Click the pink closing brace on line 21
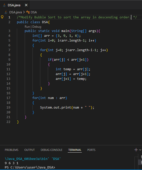The width and height of the screenshot is (142, 170). (26, 117)
